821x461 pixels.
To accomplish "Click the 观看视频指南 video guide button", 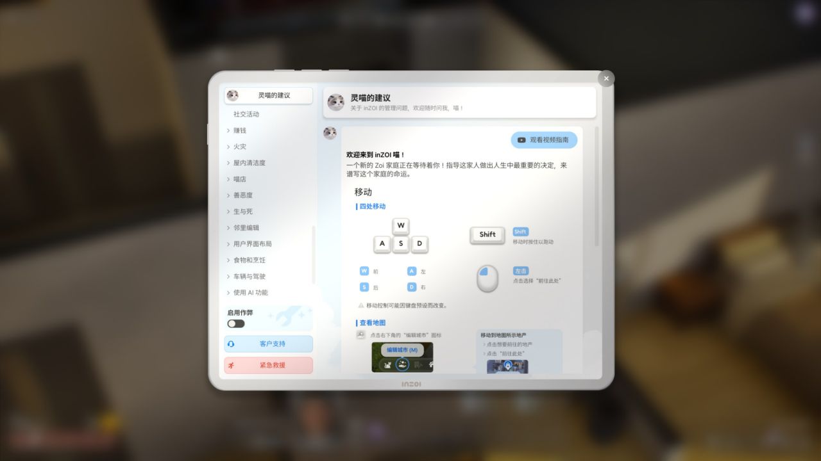I will click(x=544, y=140).
